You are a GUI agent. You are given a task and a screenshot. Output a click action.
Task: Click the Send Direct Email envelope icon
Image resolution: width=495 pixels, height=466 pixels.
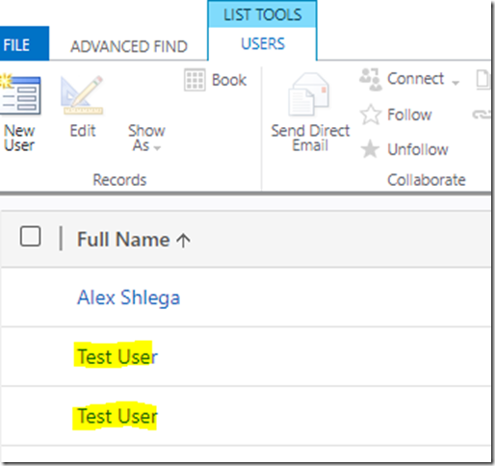309,94
